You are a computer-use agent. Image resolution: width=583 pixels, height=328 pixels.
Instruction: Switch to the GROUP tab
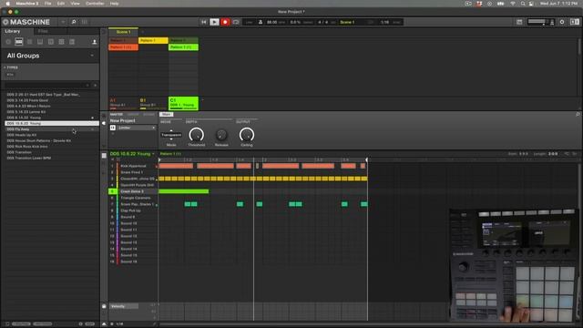[x=132, y=115]
